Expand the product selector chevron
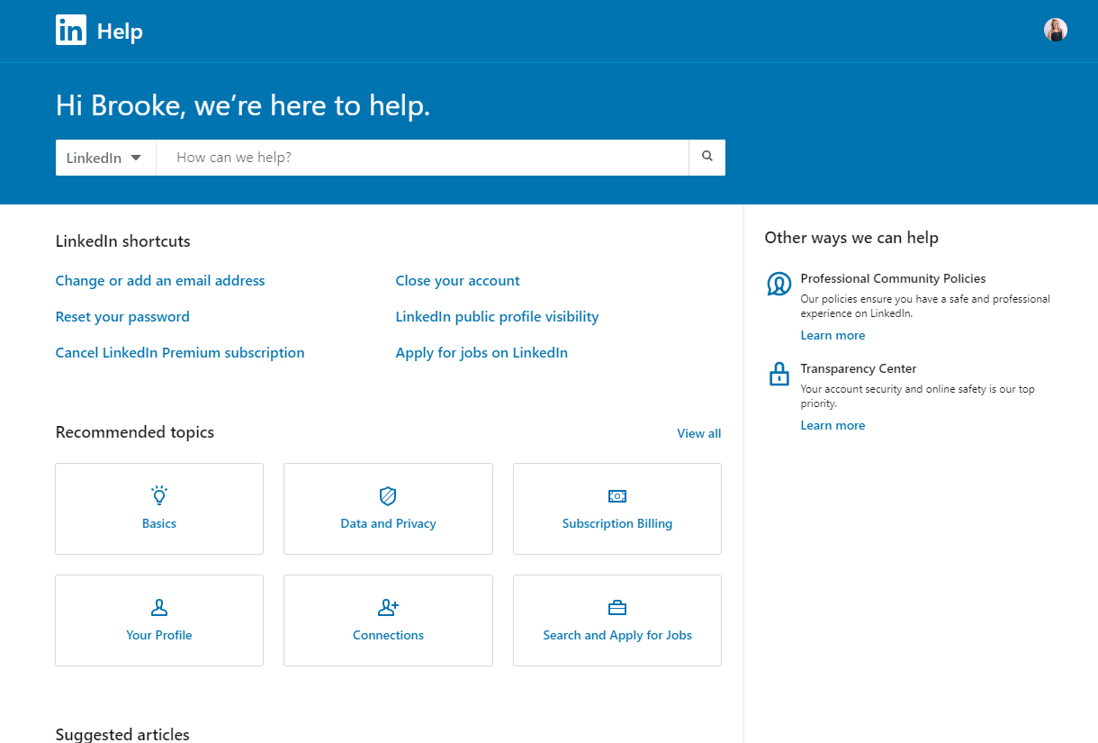 coord(137,157)
